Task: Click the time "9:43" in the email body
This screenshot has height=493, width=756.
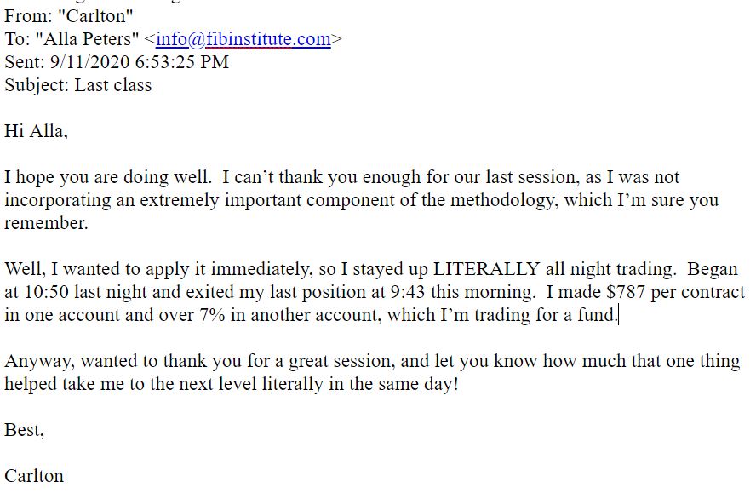Action: click(408, 292)
